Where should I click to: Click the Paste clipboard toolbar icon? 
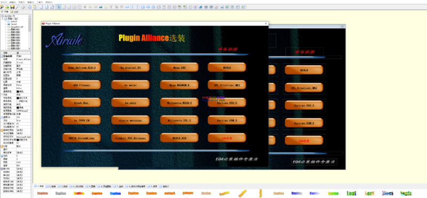(34, 7)
